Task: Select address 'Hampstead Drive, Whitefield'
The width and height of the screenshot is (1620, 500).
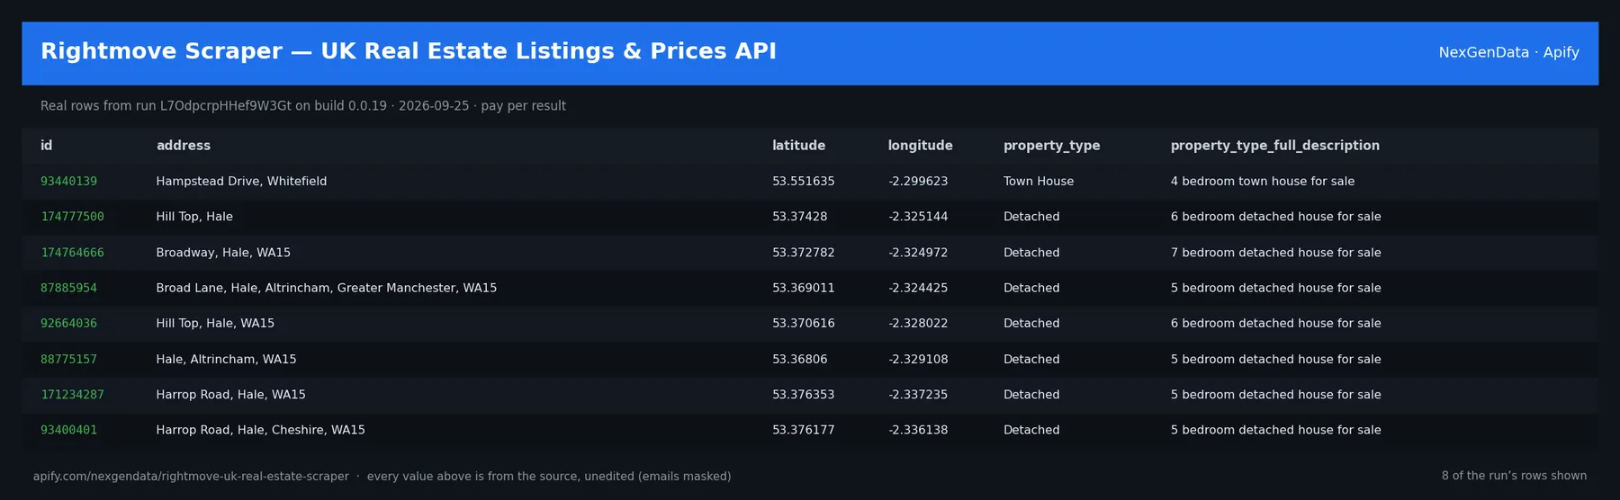Action: click(x=241, y=182)
